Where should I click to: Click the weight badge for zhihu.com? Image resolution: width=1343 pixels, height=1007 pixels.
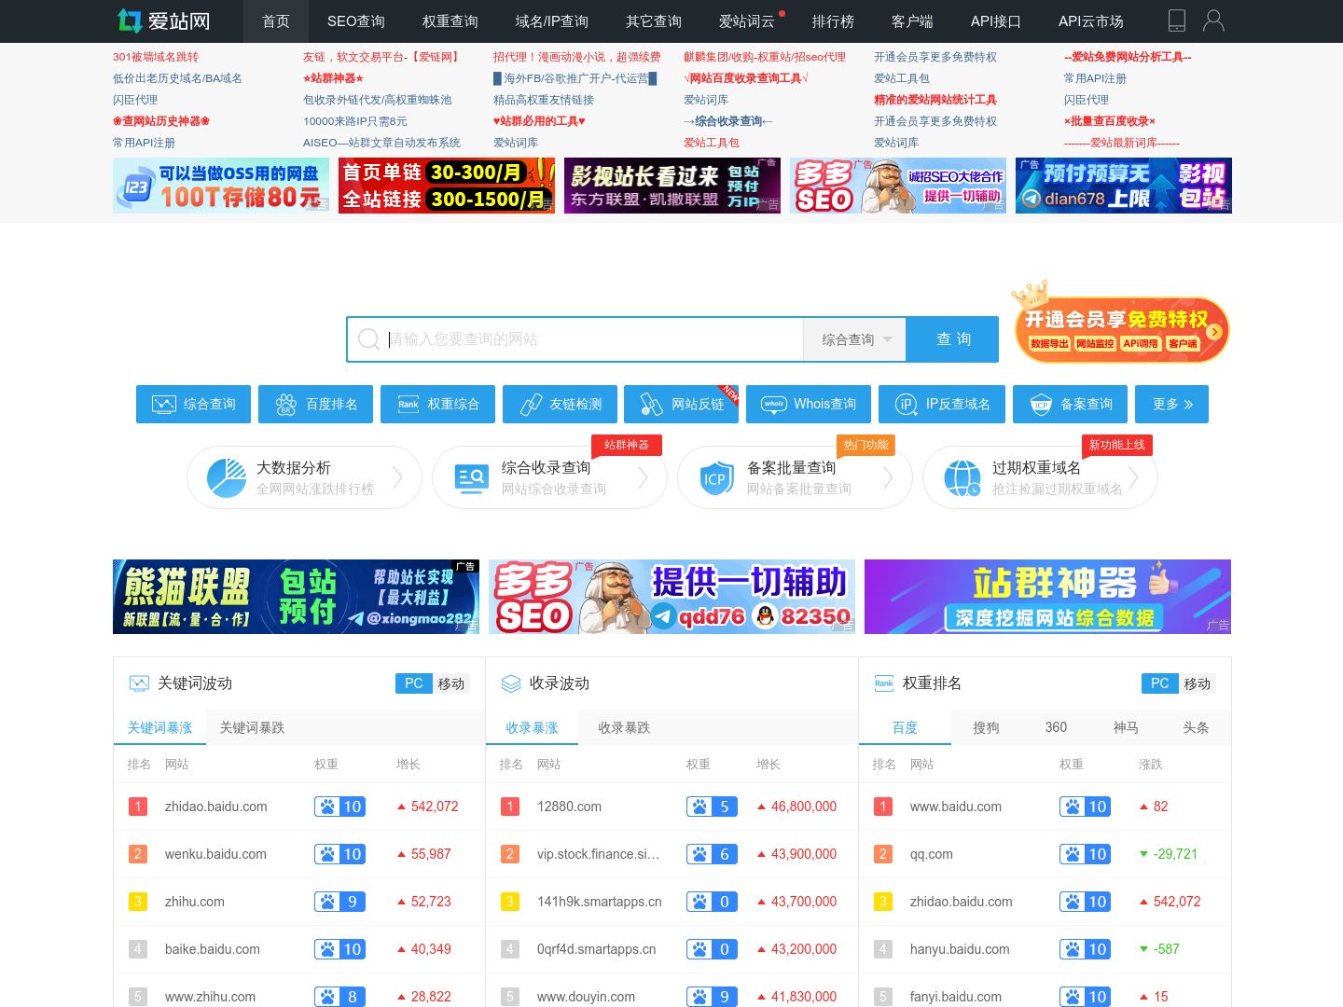coord(339,902)
